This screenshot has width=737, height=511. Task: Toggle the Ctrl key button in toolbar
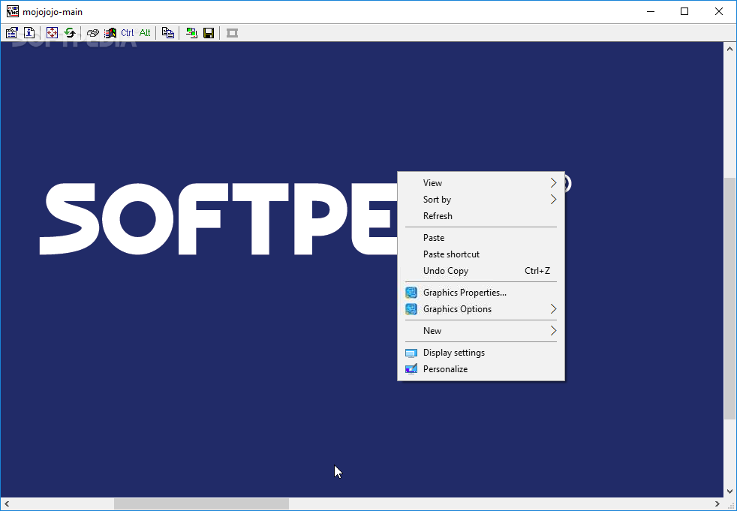coord(128,33)
